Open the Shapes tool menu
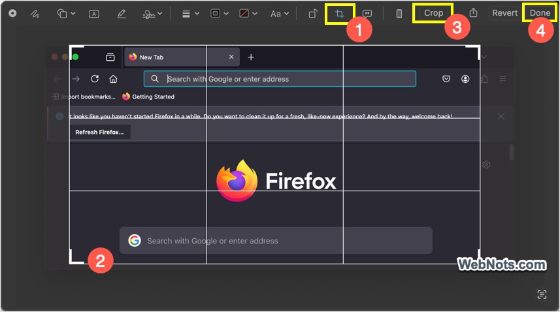560x312 pixels. tap(66, 14)
